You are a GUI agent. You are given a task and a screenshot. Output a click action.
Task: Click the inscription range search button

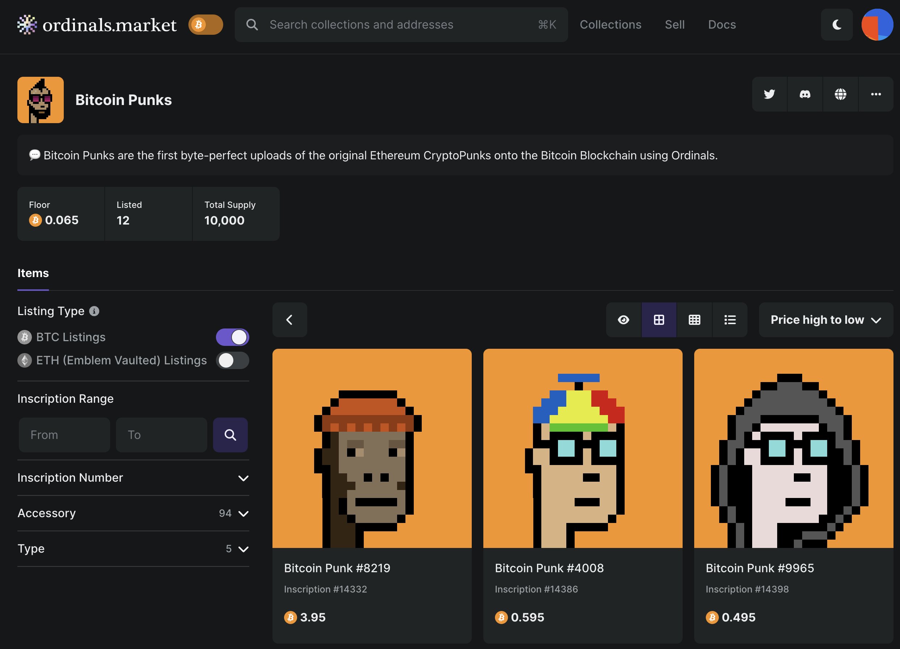click(x=230, y=435)
